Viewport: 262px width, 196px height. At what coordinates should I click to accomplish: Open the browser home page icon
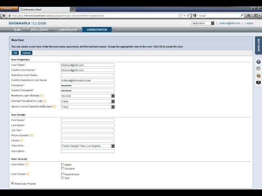(248, 16)
